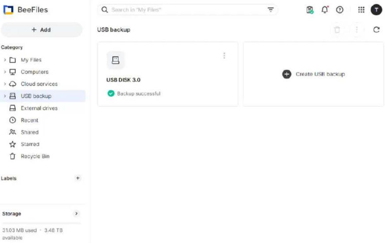Click the My Files folder icon
The image size is (385, 243).
click(13, 60)
